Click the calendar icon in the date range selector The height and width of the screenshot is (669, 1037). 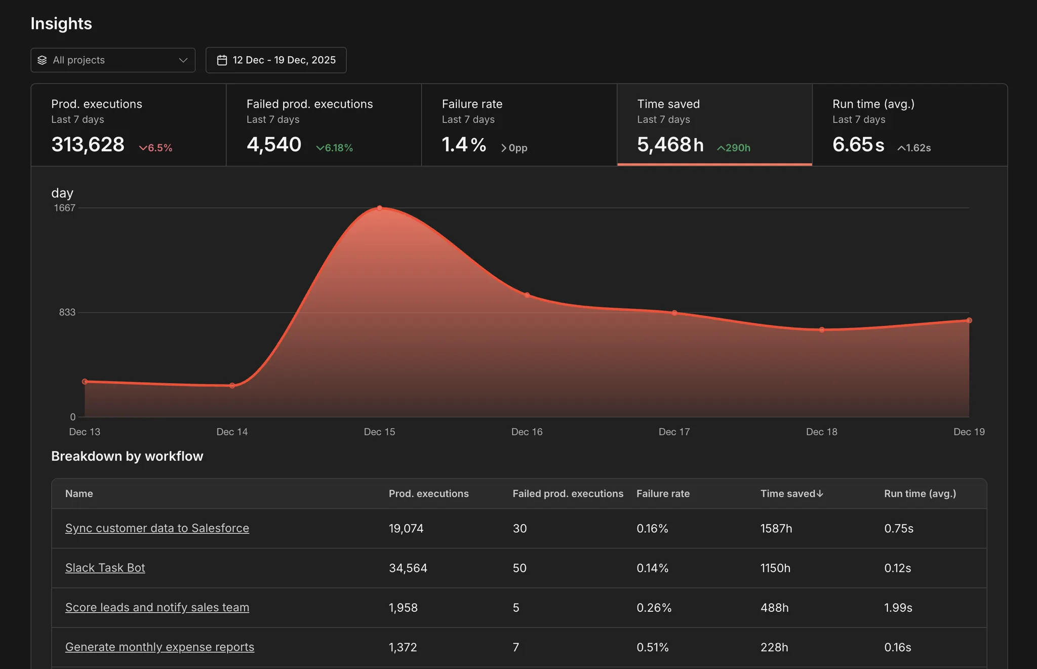(x=222, y=60)
